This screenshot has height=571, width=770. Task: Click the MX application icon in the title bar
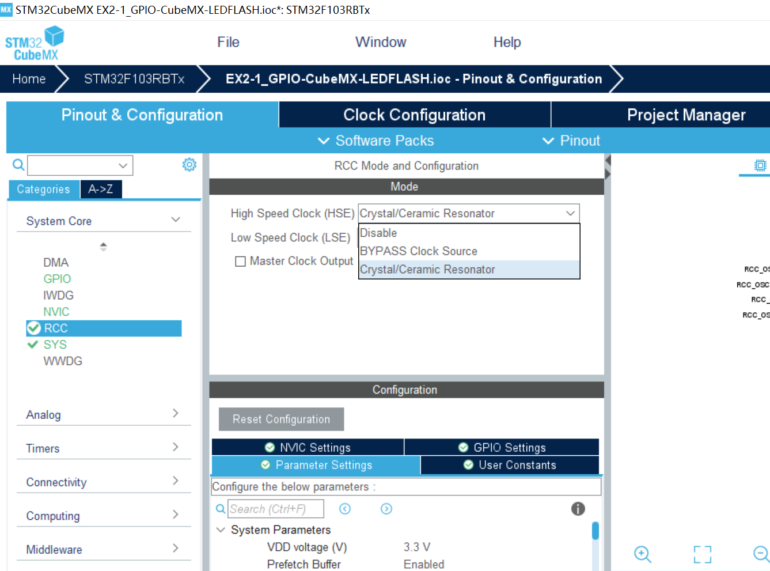click(x=6, y=10)
